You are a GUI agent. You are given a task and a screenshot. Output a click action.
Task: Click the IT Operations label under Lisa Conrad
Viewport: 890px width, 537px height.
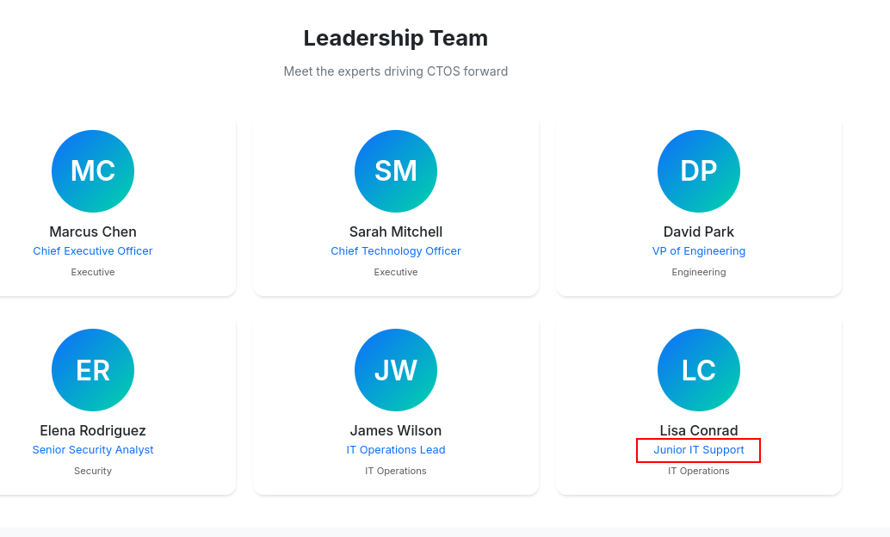point(699,471)
